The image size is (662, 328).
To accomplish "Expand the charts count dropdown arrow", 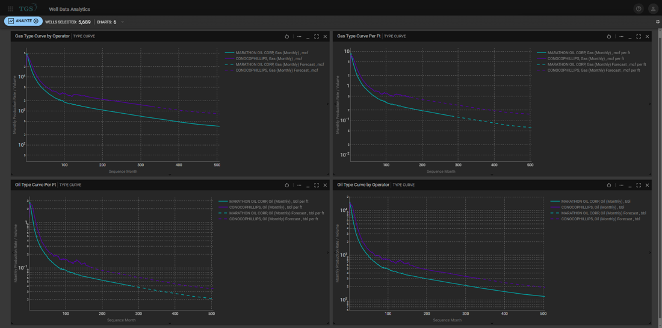I will coord(123,22).
